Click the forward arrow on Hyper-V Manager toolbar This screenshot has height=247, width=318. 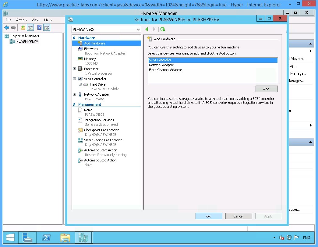tap(13, 27)
